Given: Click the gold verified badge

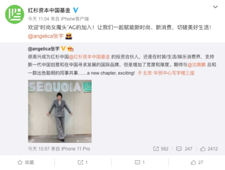Looking at the screenshot, I should (63, 49).
